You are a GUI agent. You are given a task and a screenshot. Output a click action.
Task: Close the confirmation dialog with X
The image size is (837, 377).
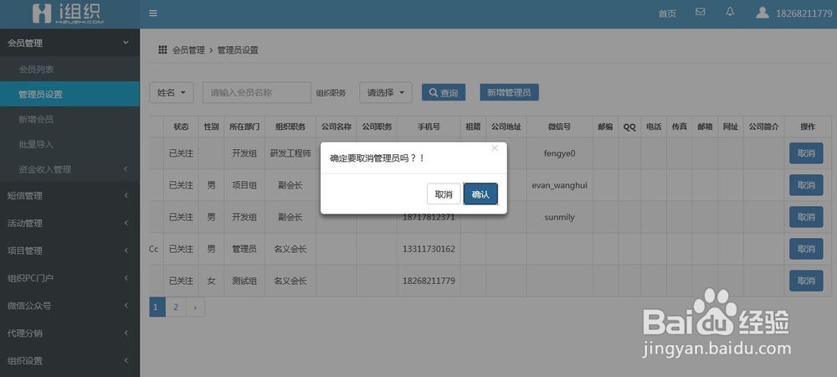click(x=495, y=148)
